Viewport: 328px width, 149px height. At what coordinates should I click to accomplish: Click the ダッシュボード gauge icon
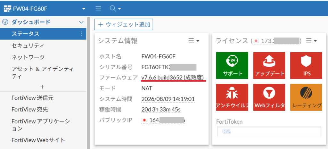[5, 22]
